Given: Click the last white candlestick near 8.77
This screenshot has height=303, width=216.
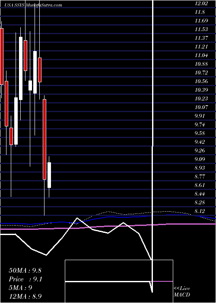Looking at the screenshot, I should [49, 175].
